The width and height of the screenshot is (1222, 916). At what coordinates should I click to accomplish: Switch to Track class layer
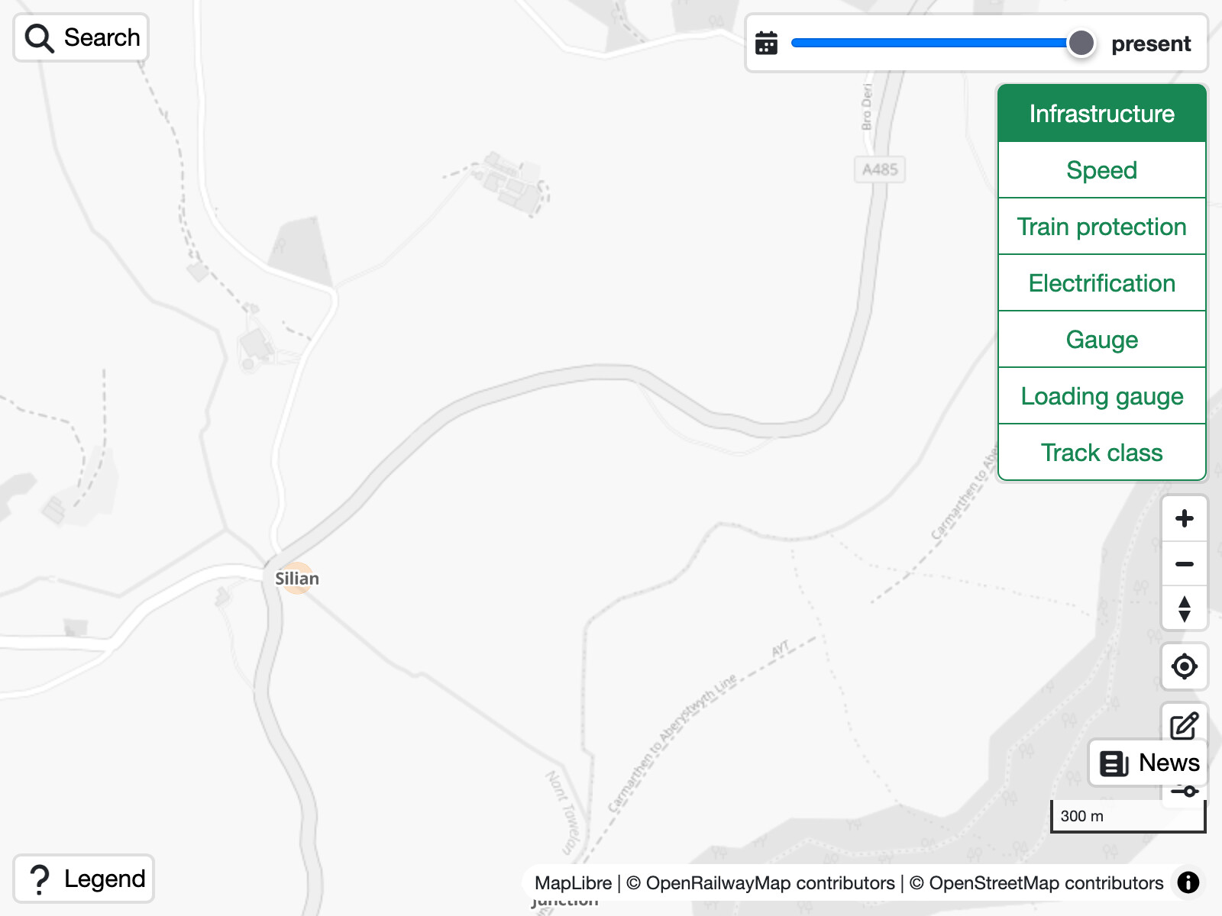[x=1101, y=453]
